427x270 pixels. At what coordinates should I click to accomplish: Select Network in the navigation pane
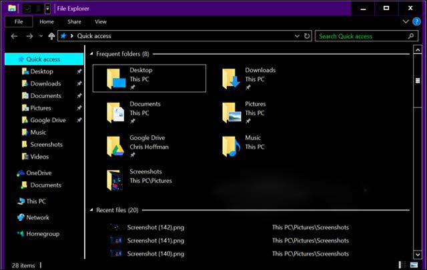coord(37,217)
